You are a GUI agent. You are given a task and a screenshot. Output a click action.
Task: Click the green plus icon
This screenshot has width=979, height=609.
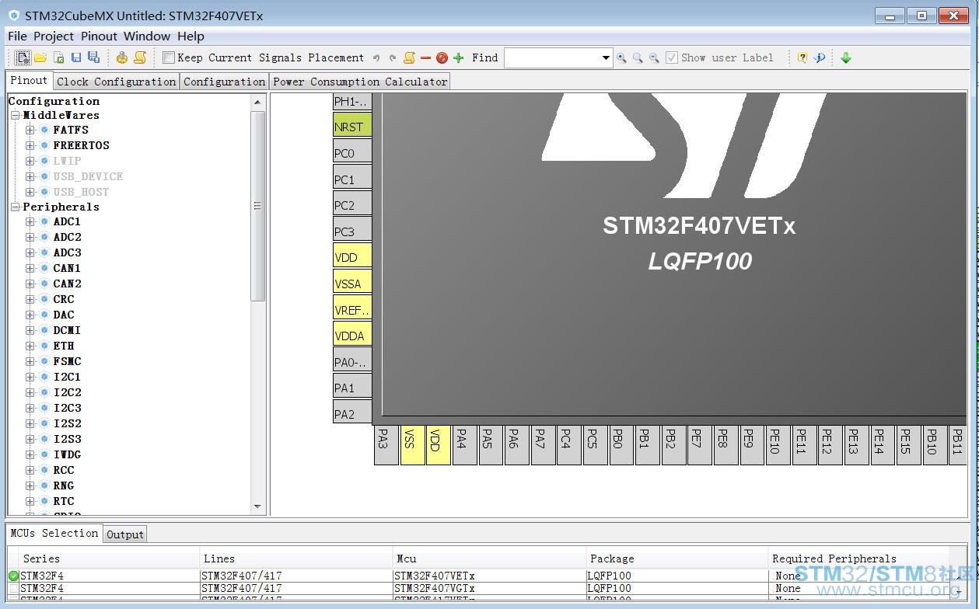458,57
